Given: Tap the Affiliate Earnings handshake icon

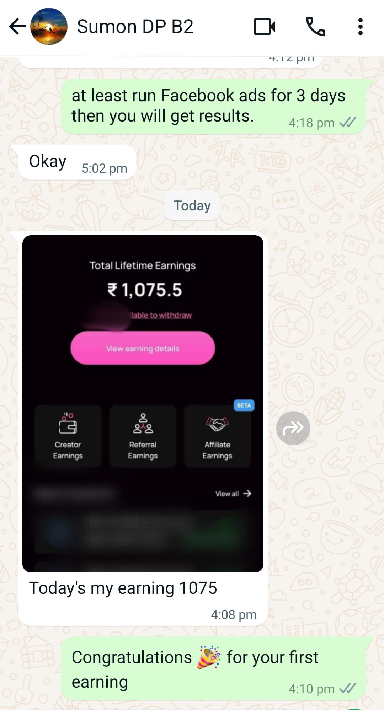Looking at the screenshot, I should click(x=217, y=424).
